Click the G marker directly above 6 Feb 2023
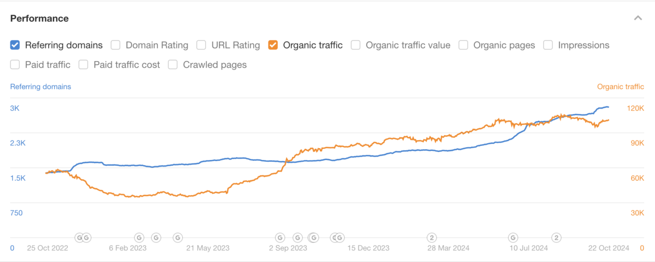Image resolution: width=655 pixels, height=262 pixels. click(139, 237)
